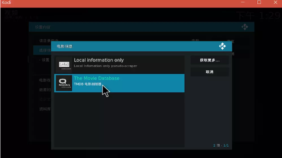The width and height of the screenshot is (282, 158).
Task: Toggle the dimmed 资料库 option
Action: (45, 109)
